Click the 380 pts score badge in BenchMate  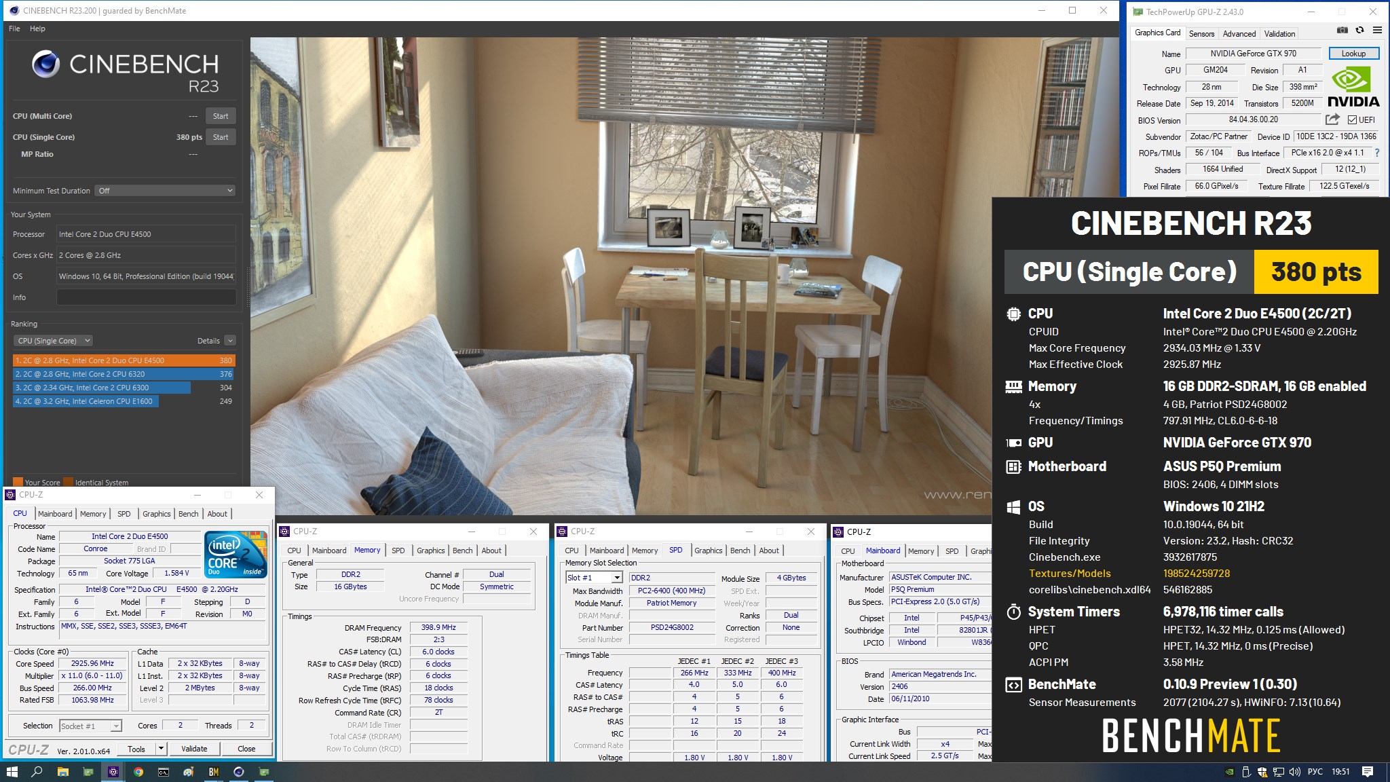tap(1316, 272)
